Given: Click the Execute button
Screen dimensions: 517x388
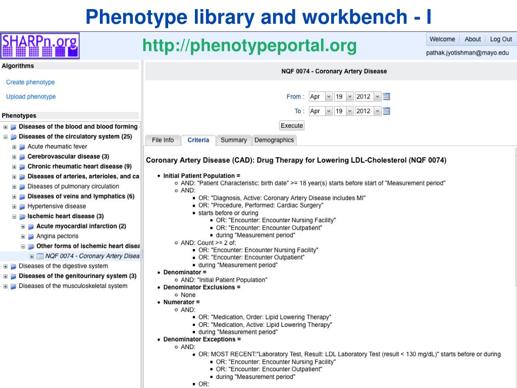Looking at the screenshot, I should [x=292, y=126].
